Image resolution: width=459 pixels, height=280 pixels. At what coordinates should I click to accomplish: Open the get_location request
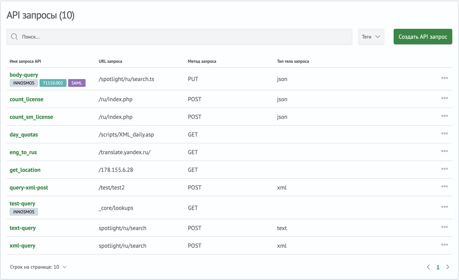point(25,170)
